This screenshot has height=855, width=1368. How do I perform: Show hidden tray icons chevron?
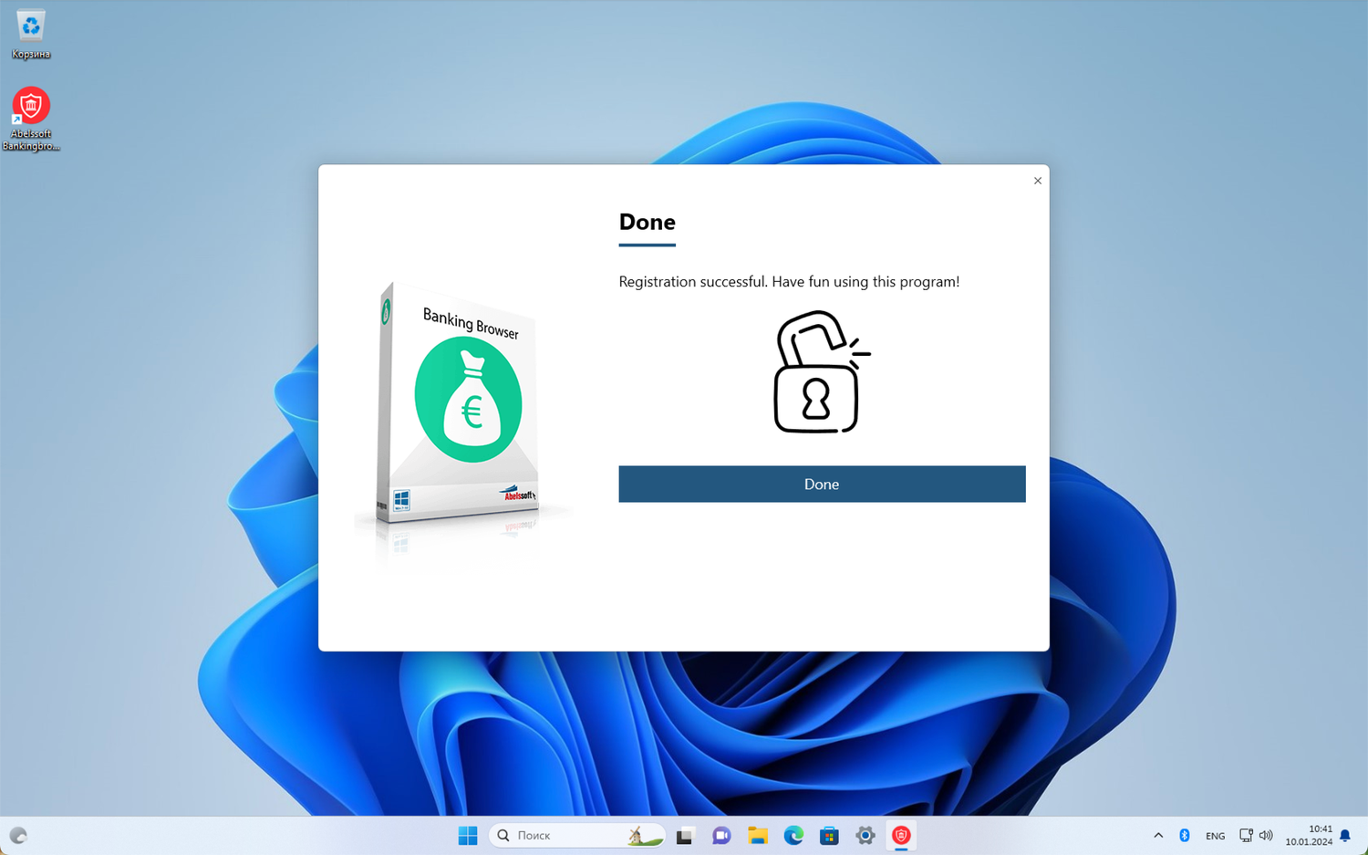(1158, 835)
